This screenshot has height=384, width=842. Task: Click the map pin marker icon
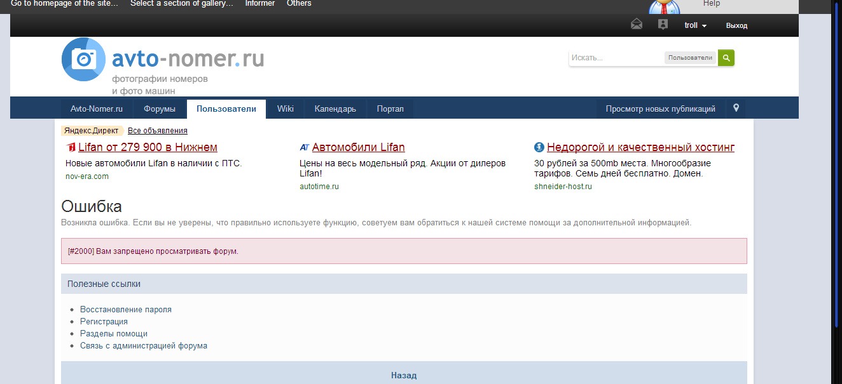(x=736, y=108)
